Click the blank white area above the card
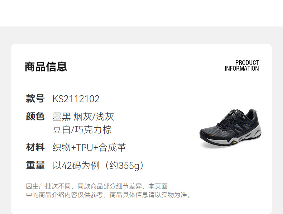The height and width of the screenshot is (214, 283). click(141, 13)
